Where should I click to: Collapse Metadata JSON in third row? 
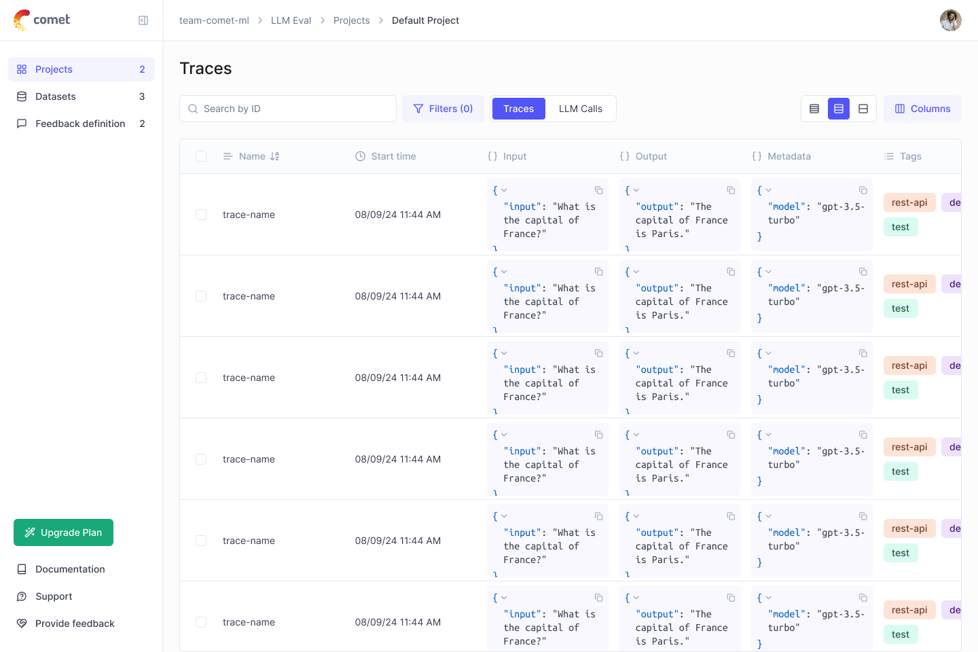(x=768, y=353)
